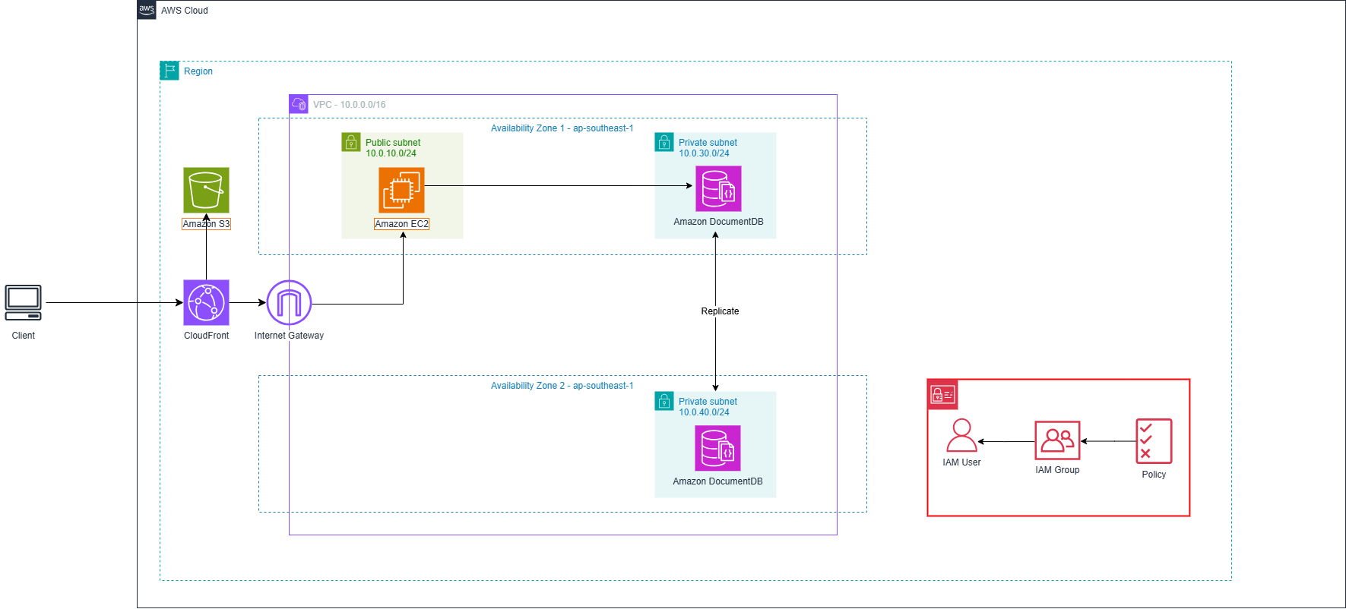Select the 'VPC - 10.0.0.0/16' label
The image size is (1346, 609).
click(x=350, y=105)
